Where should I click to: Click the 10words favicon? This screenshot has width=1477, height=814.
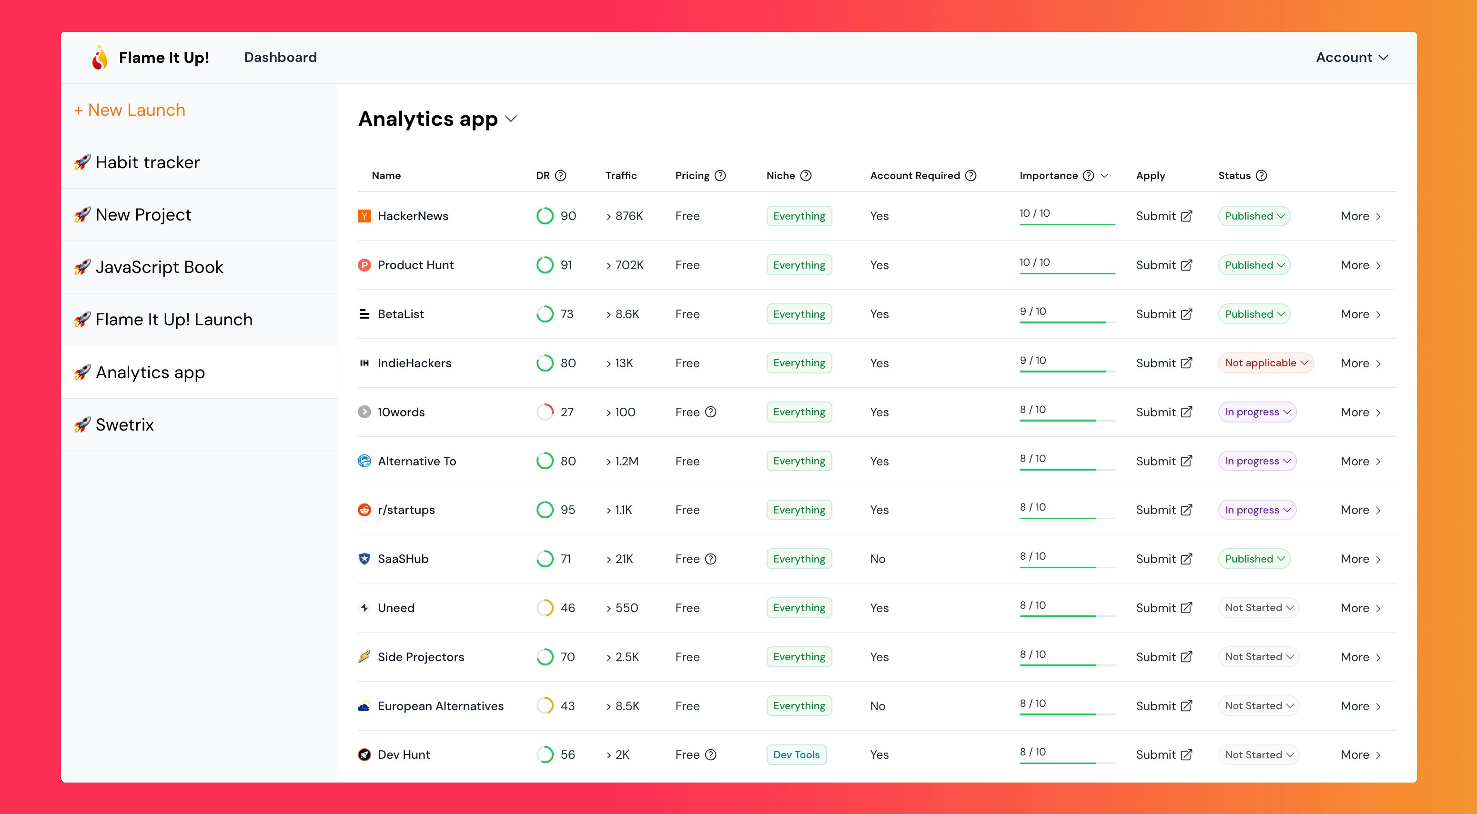coord(364,412)
